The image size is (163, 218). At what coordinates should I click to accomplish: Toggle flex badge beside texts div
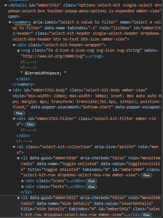pyautogui.click(x=91, y=187)
